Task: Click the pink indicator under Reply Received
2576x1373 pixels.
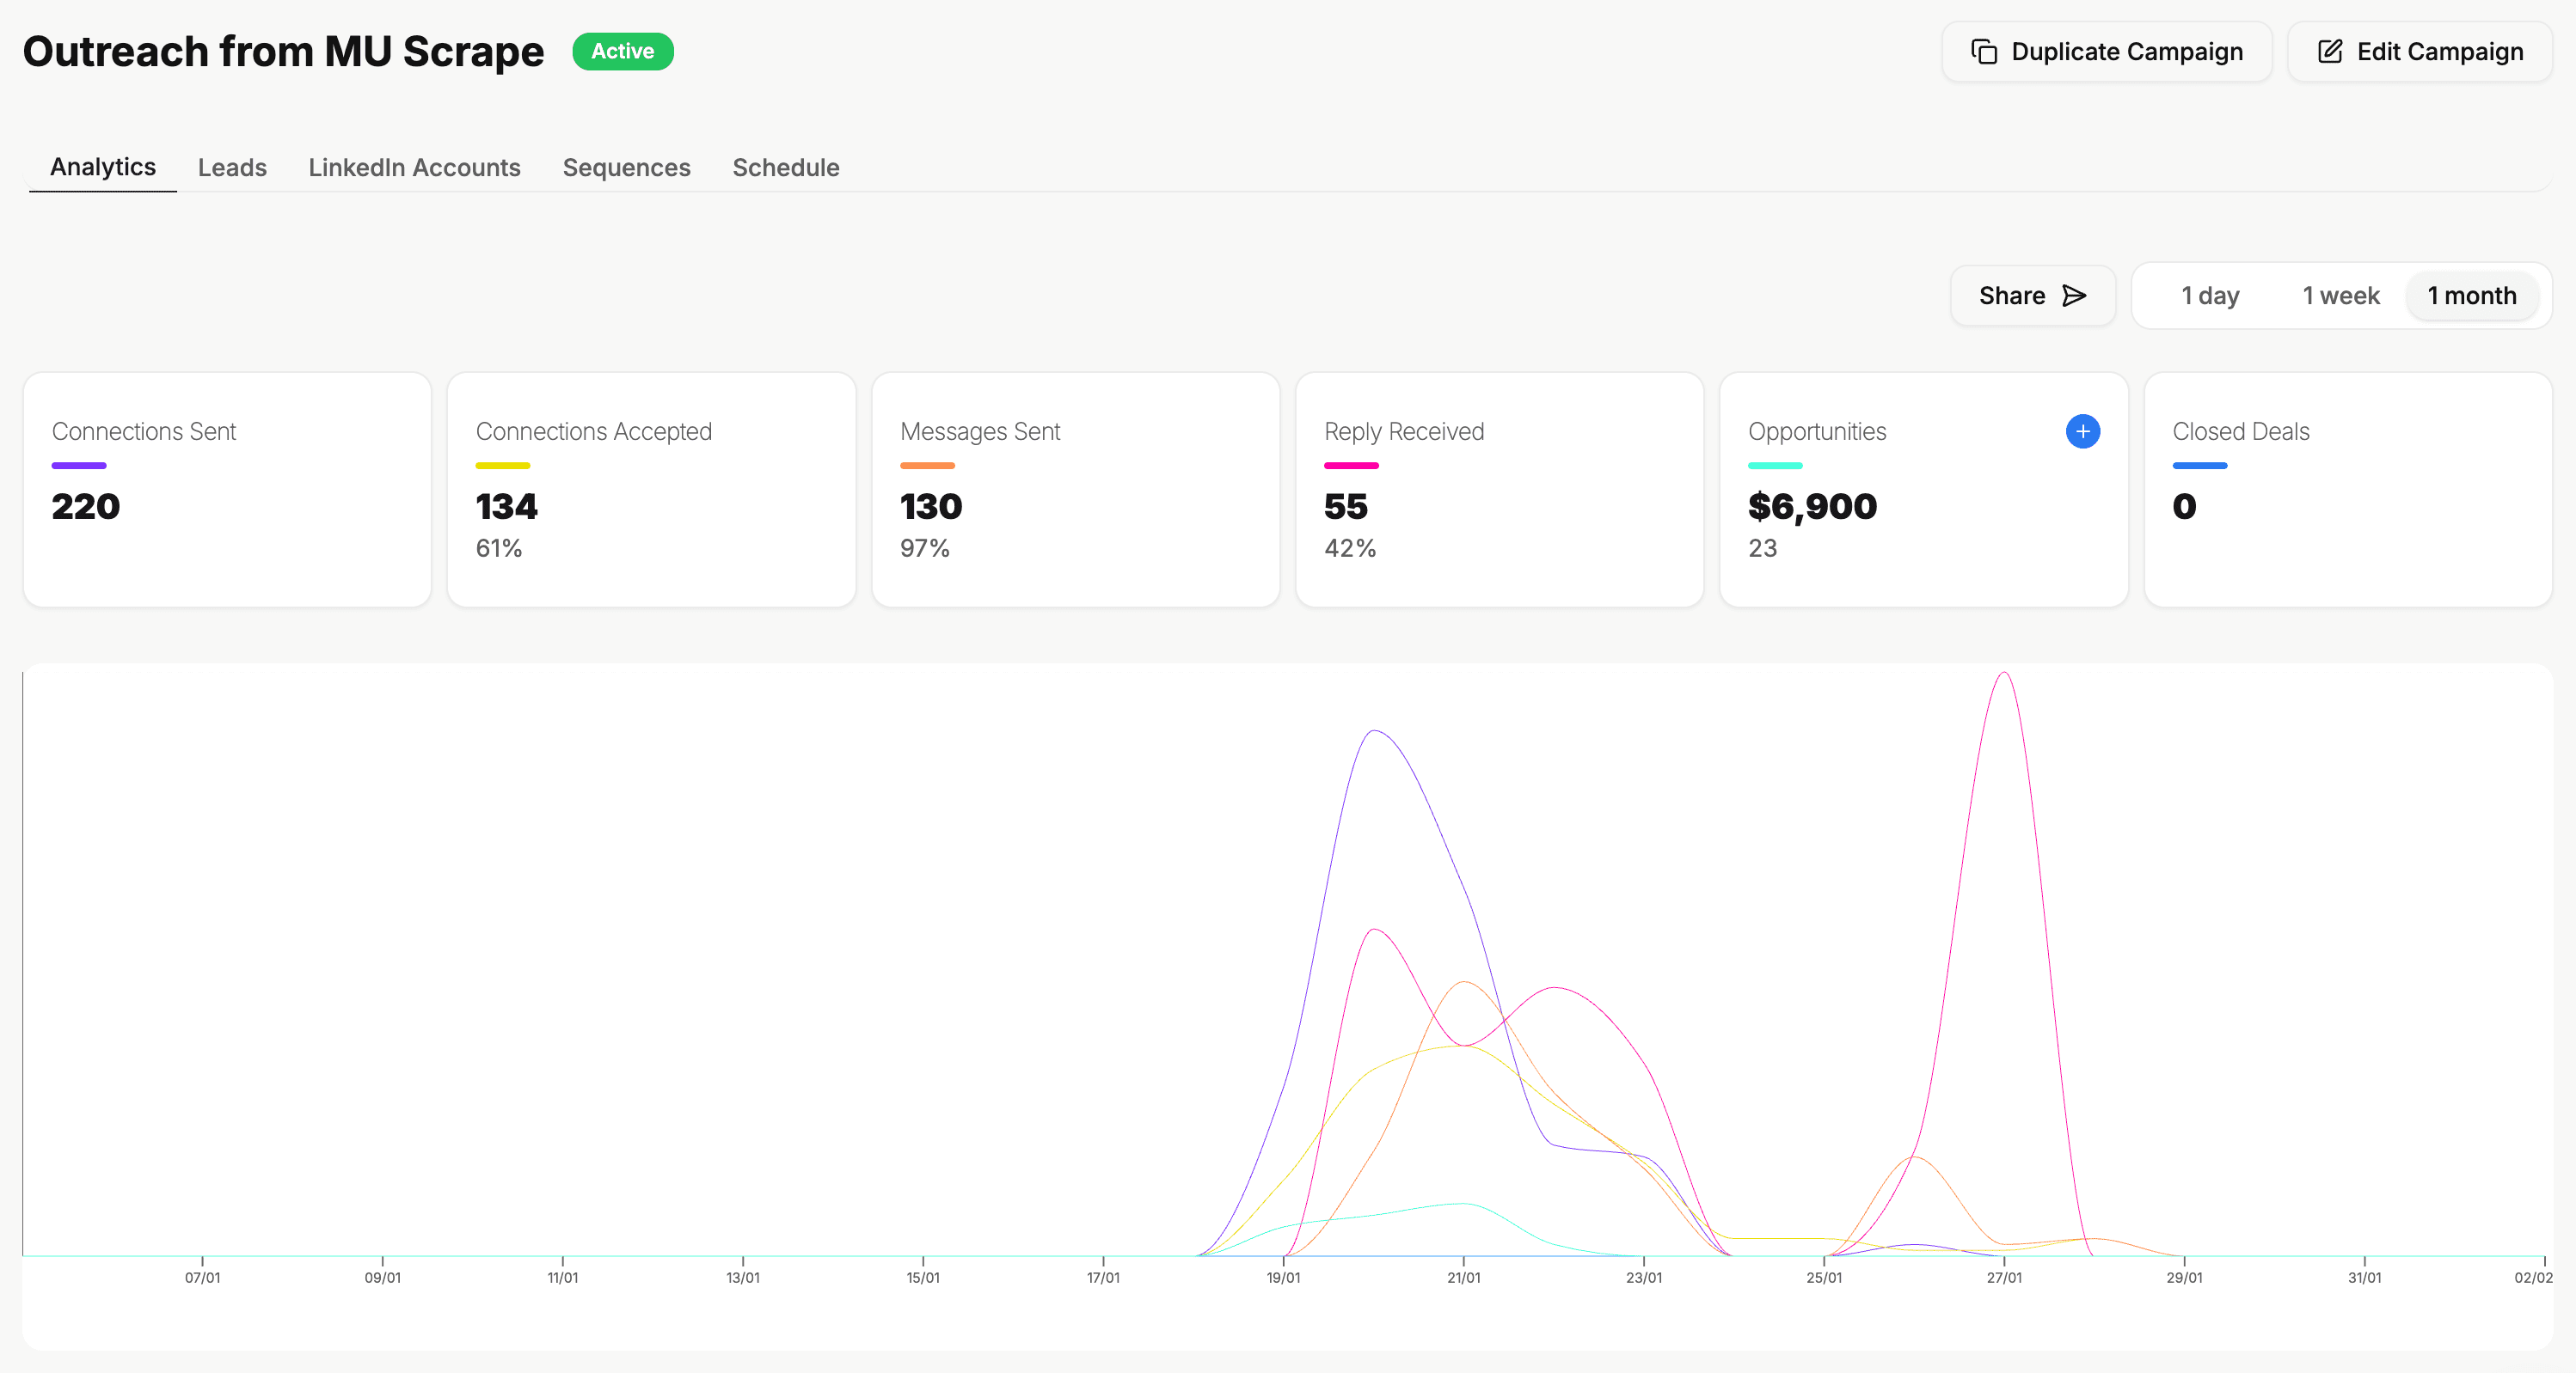Action: pyautogui.click(x=1352, y=465)
